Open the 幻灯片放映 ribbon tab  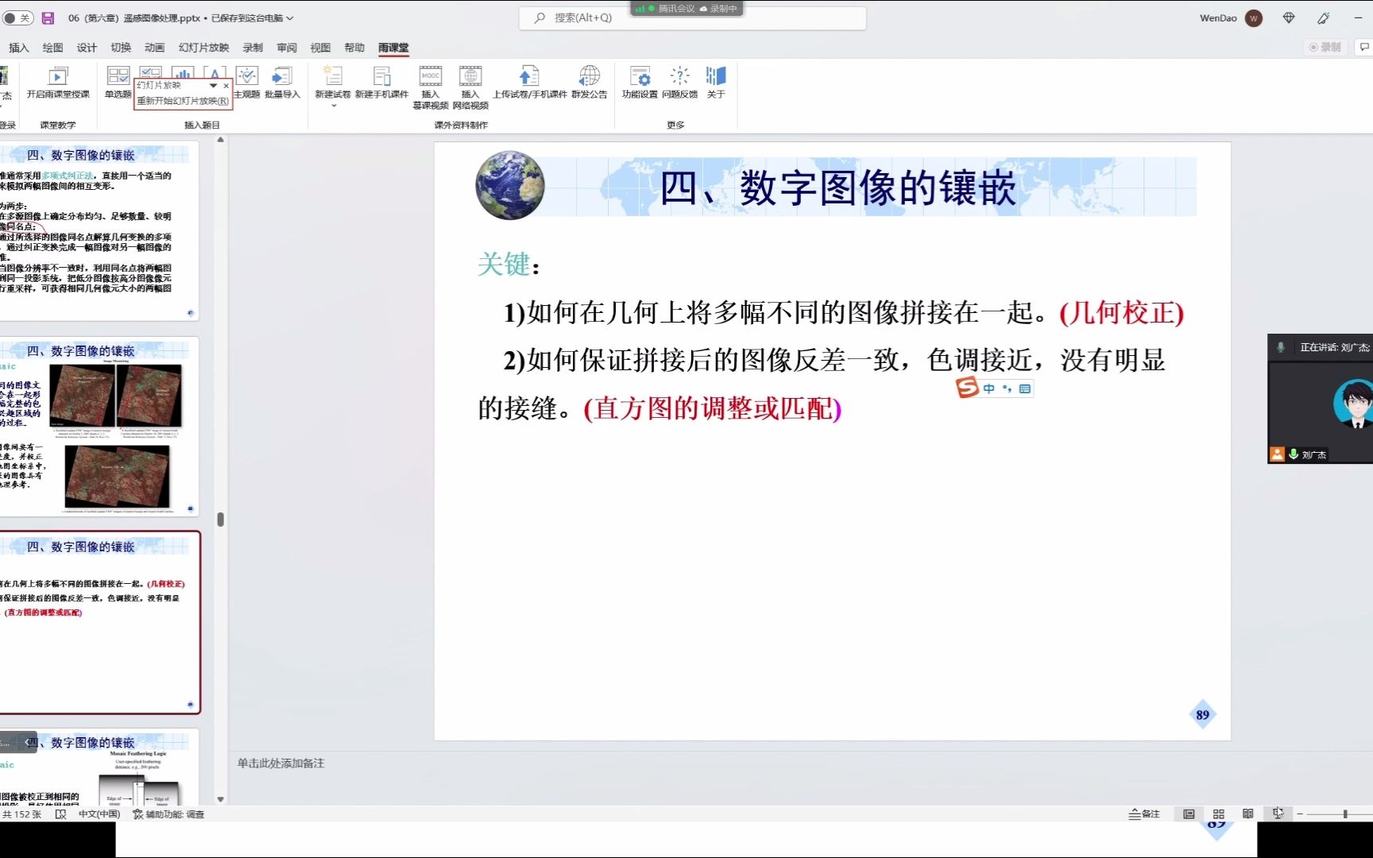tap(203, 48)
